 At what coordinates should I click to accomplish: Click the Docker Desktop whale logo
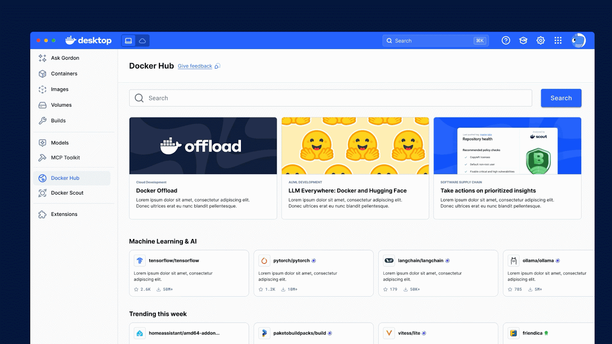click(88, 40)
